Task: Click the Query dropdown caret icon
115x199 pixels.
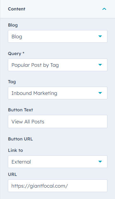Action: [x=100, y=65]
